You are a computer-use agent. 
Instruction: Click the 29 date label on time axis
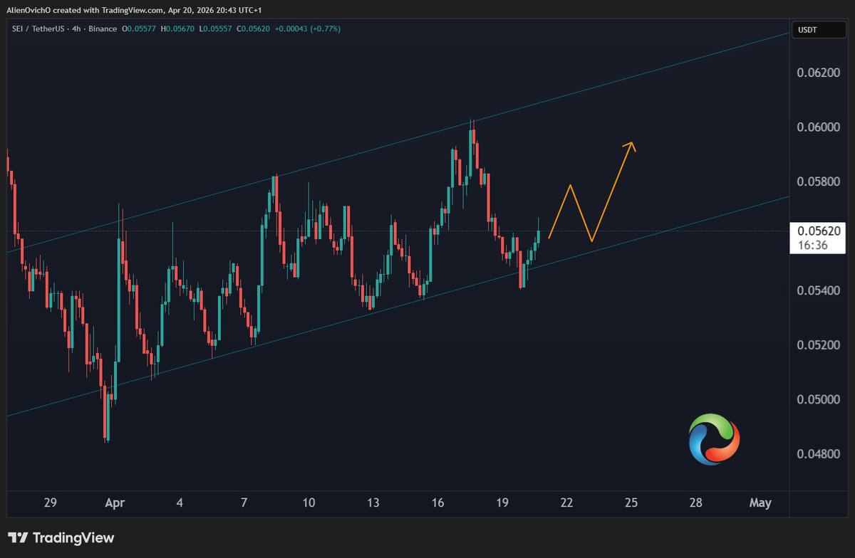click(x=50, y=502)
